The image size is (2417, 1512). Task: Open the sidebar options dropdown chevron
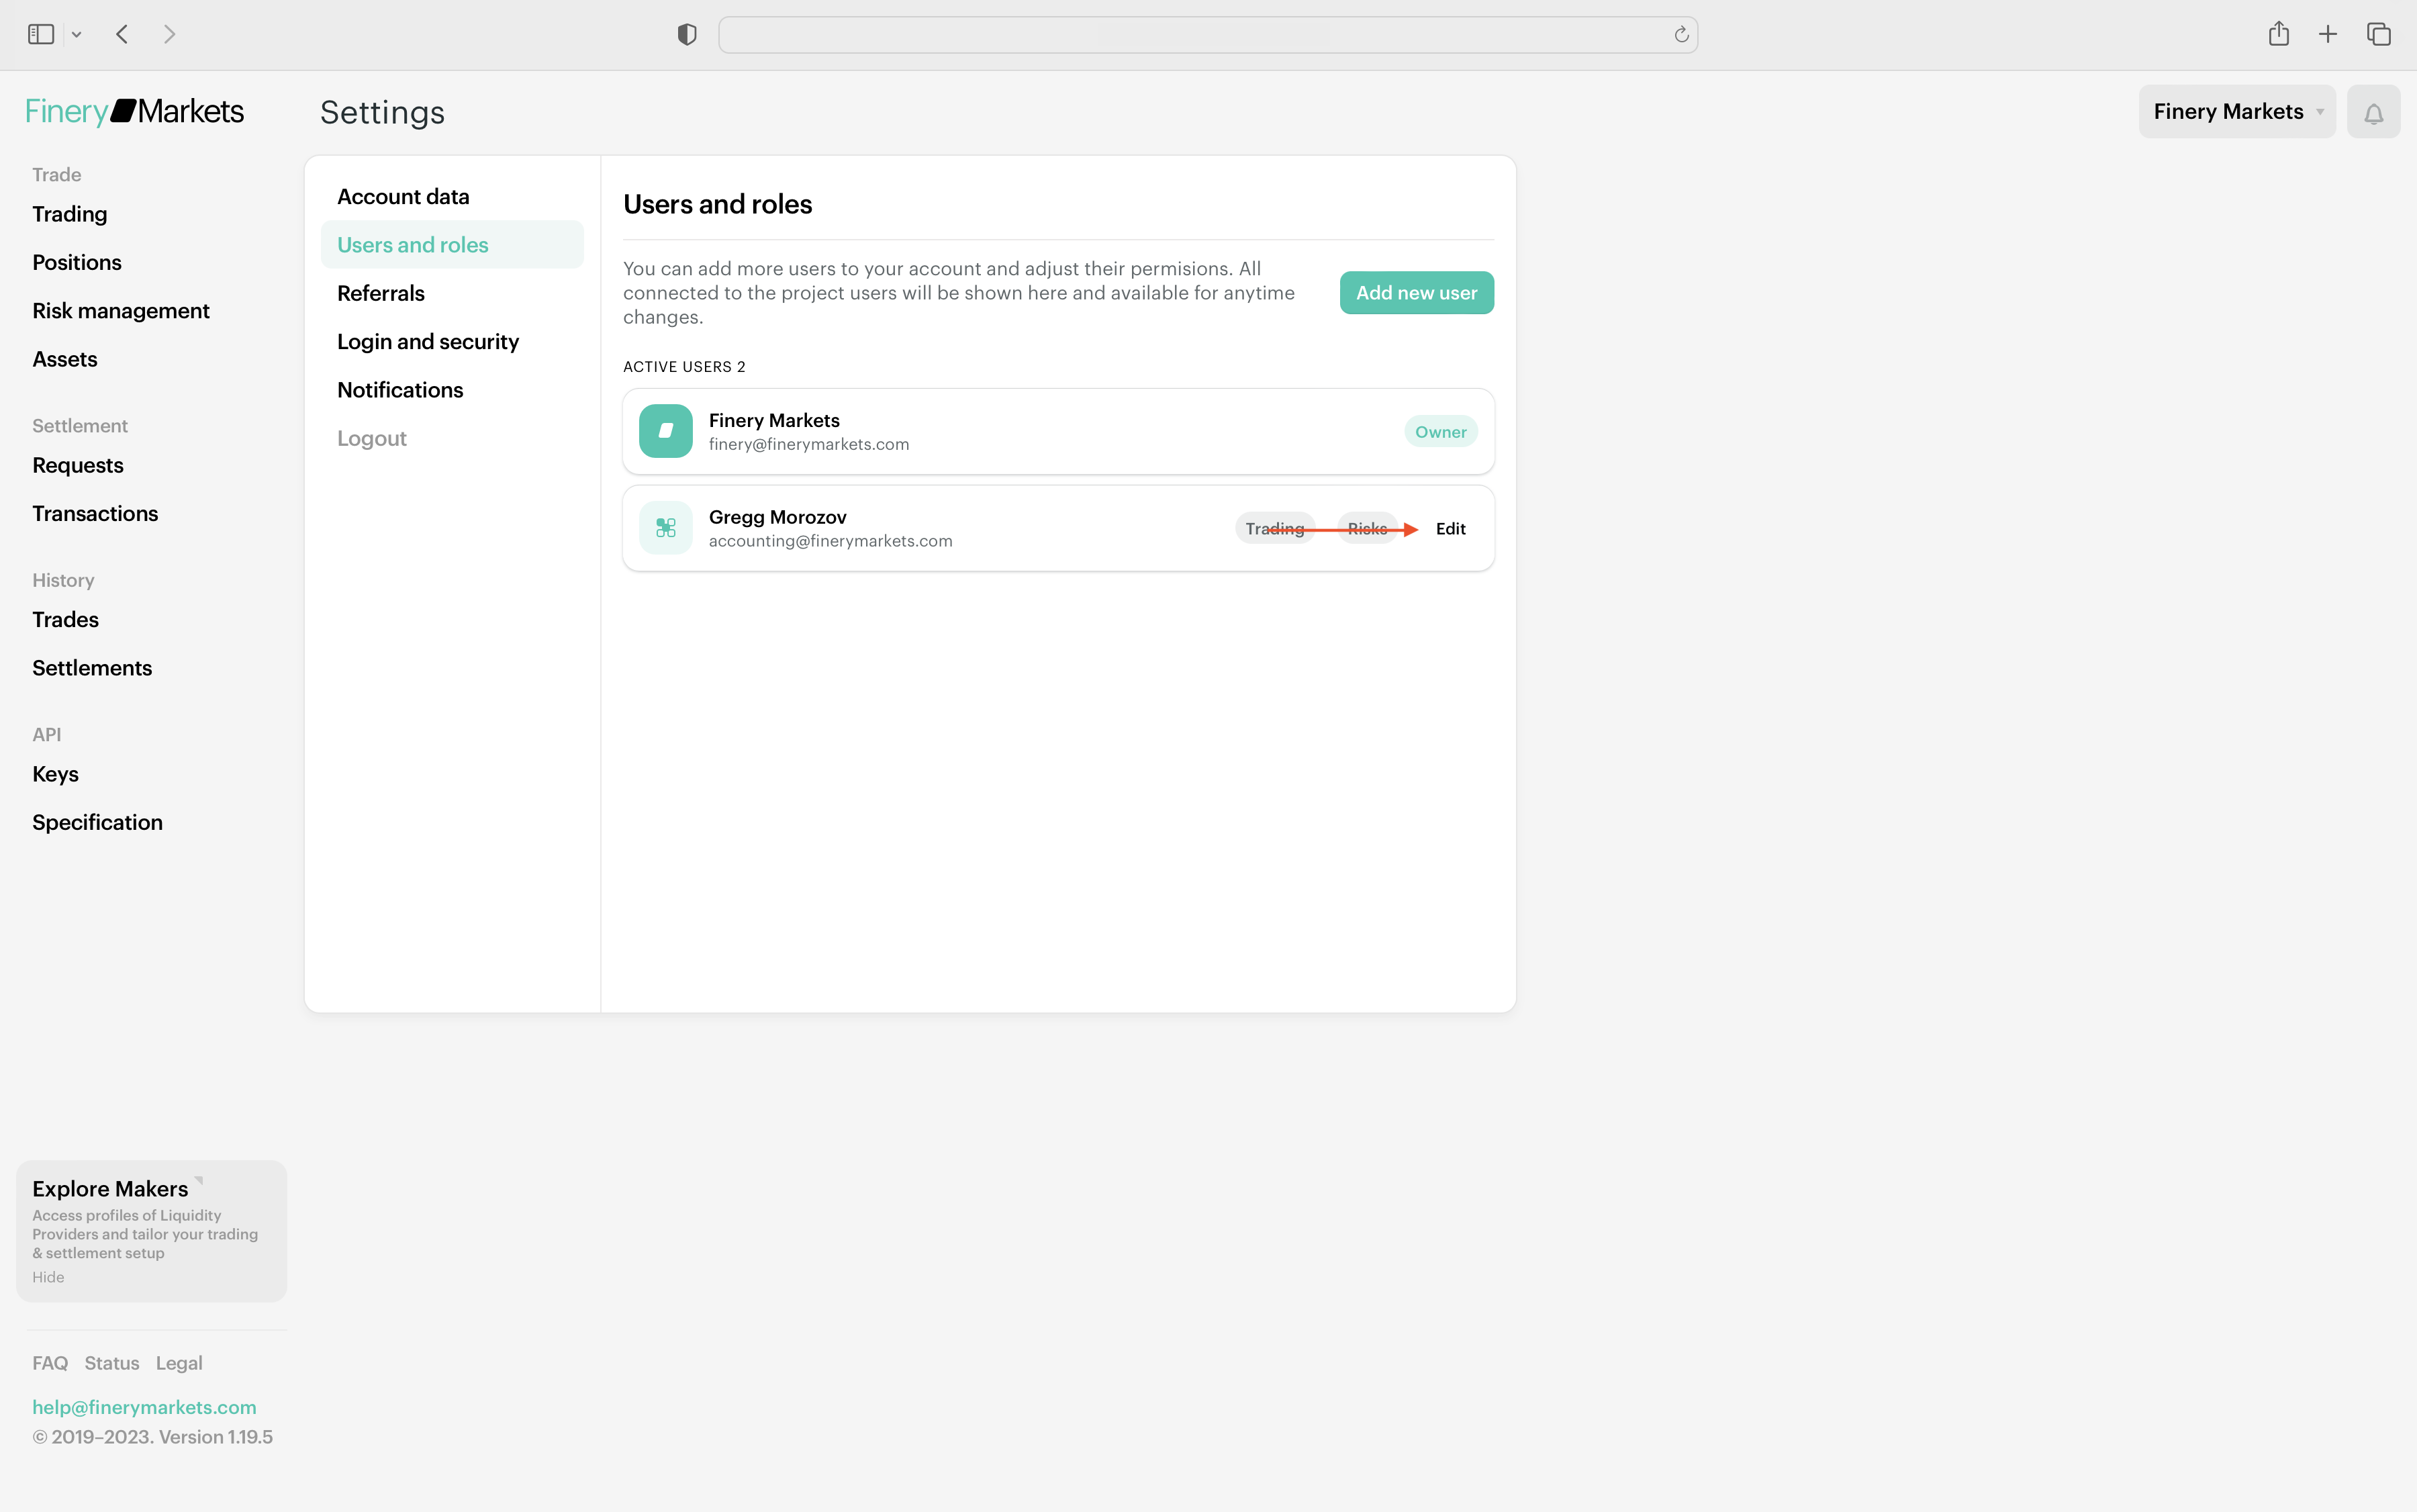coord(76,35)
